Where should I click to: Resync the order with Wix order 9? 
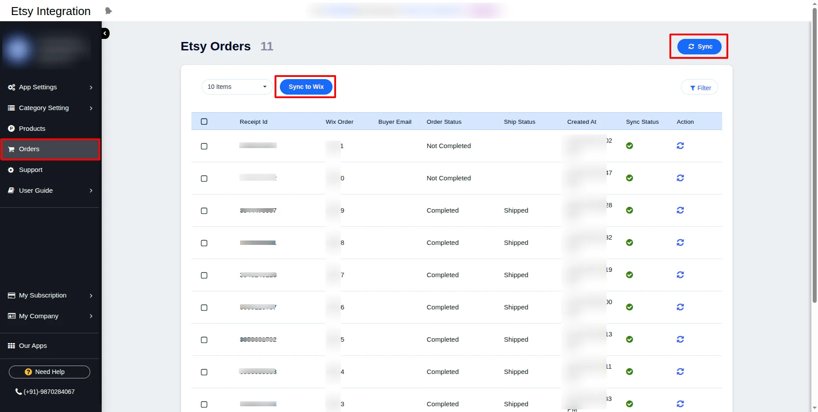(x=680, y=210)
